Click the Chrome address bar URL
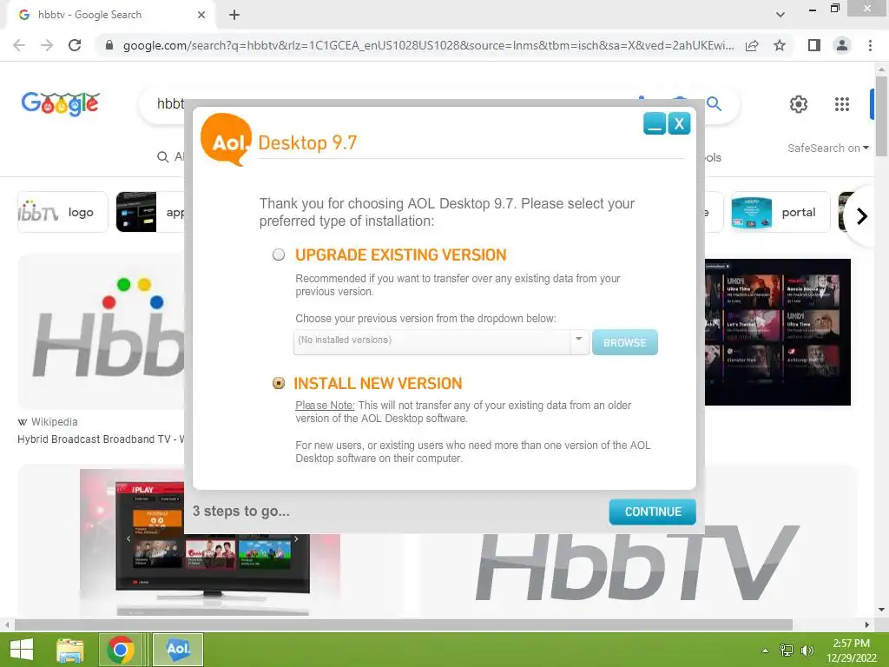889x667 pixels. point(428,45)
